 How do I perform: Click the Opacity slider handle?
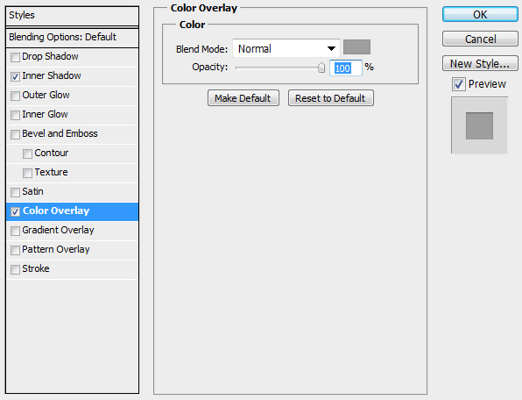(x=321, y=68)
